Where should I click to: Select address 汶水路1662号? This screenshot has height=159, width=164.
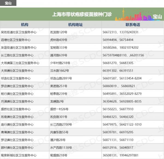point(59,71)
